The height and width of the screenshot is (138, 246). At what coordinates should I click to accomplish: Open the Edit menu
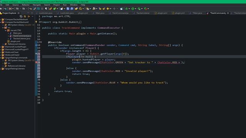pos(7,5)
